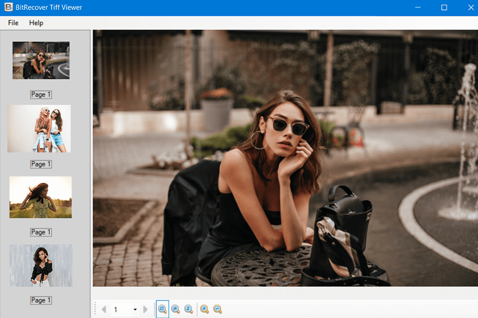Select the woman in green field thumbnail

point(40,197)
